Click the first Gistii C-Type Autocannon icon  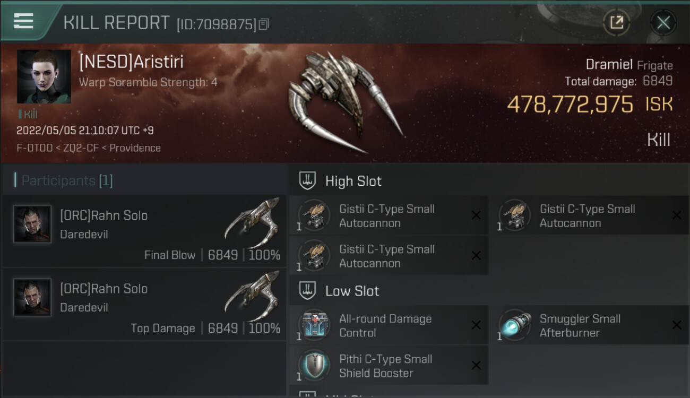314,215
